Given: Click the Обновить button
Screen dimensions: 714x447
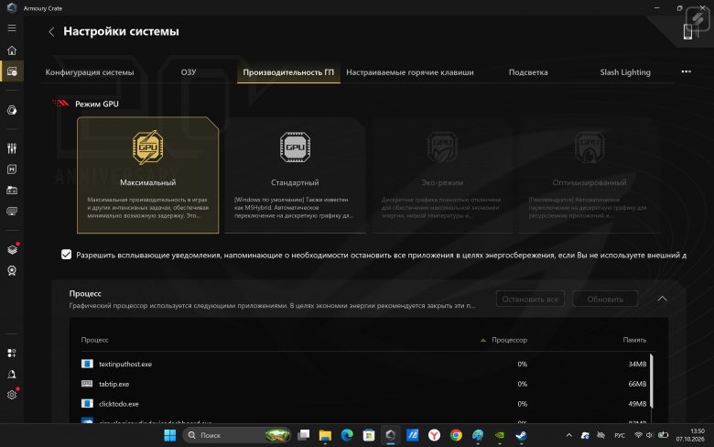Looking at the screenshot, I should coord(605,300).
